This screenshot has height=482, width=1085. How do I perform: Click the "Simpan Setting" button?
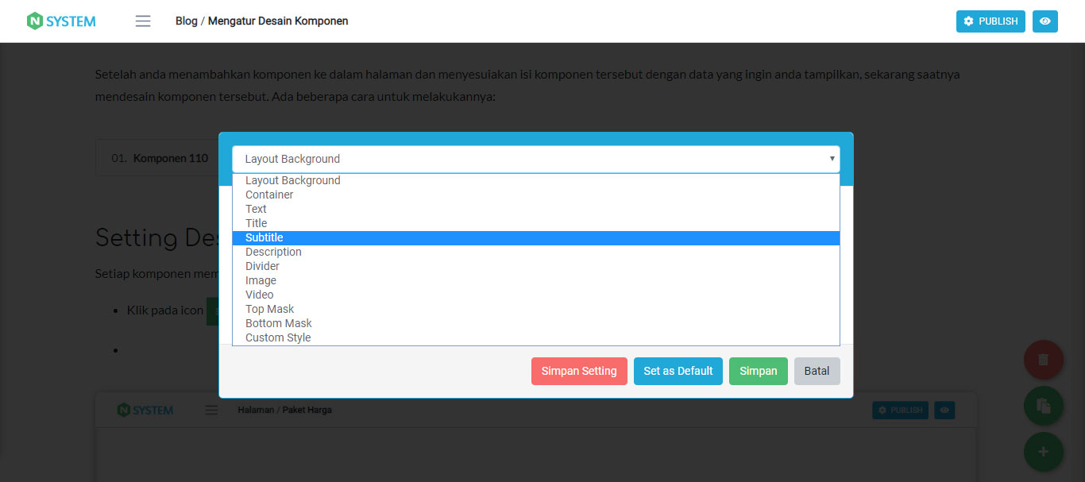tap(579, 371)
